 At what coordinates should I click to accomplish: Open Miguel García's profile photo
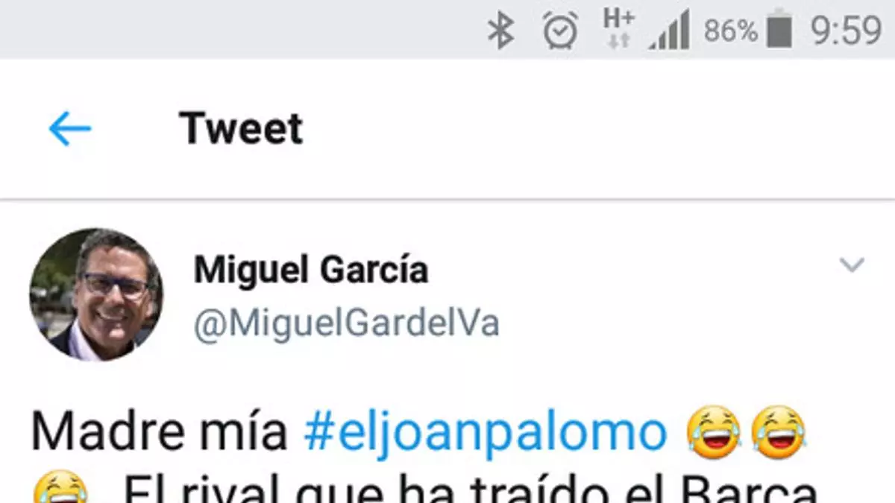(96, 295)
